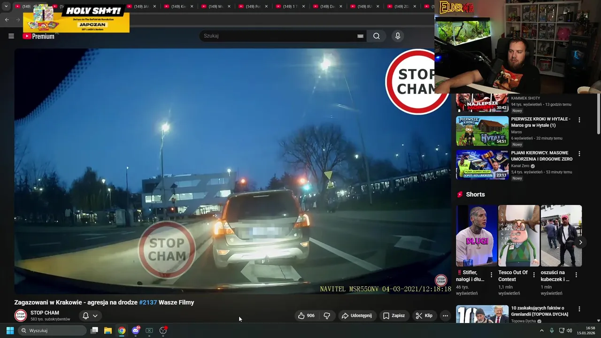
Task: Create a clip with Klip button
Action: click(x=424, y=316)
